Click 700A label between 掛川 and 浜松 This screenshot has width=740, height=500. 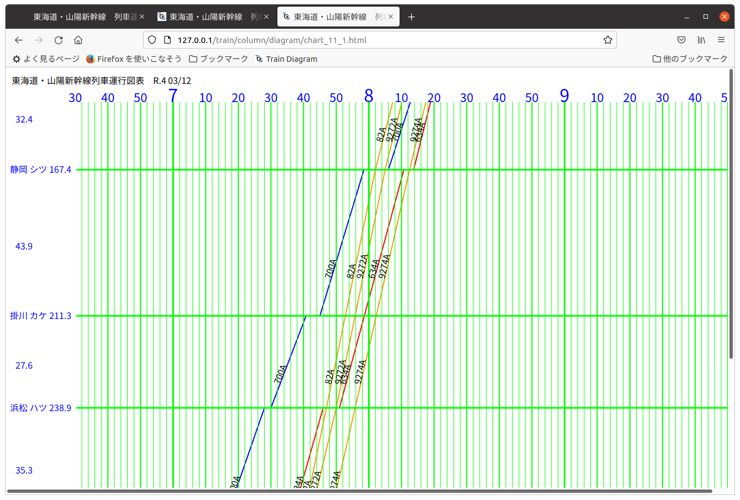281,374
